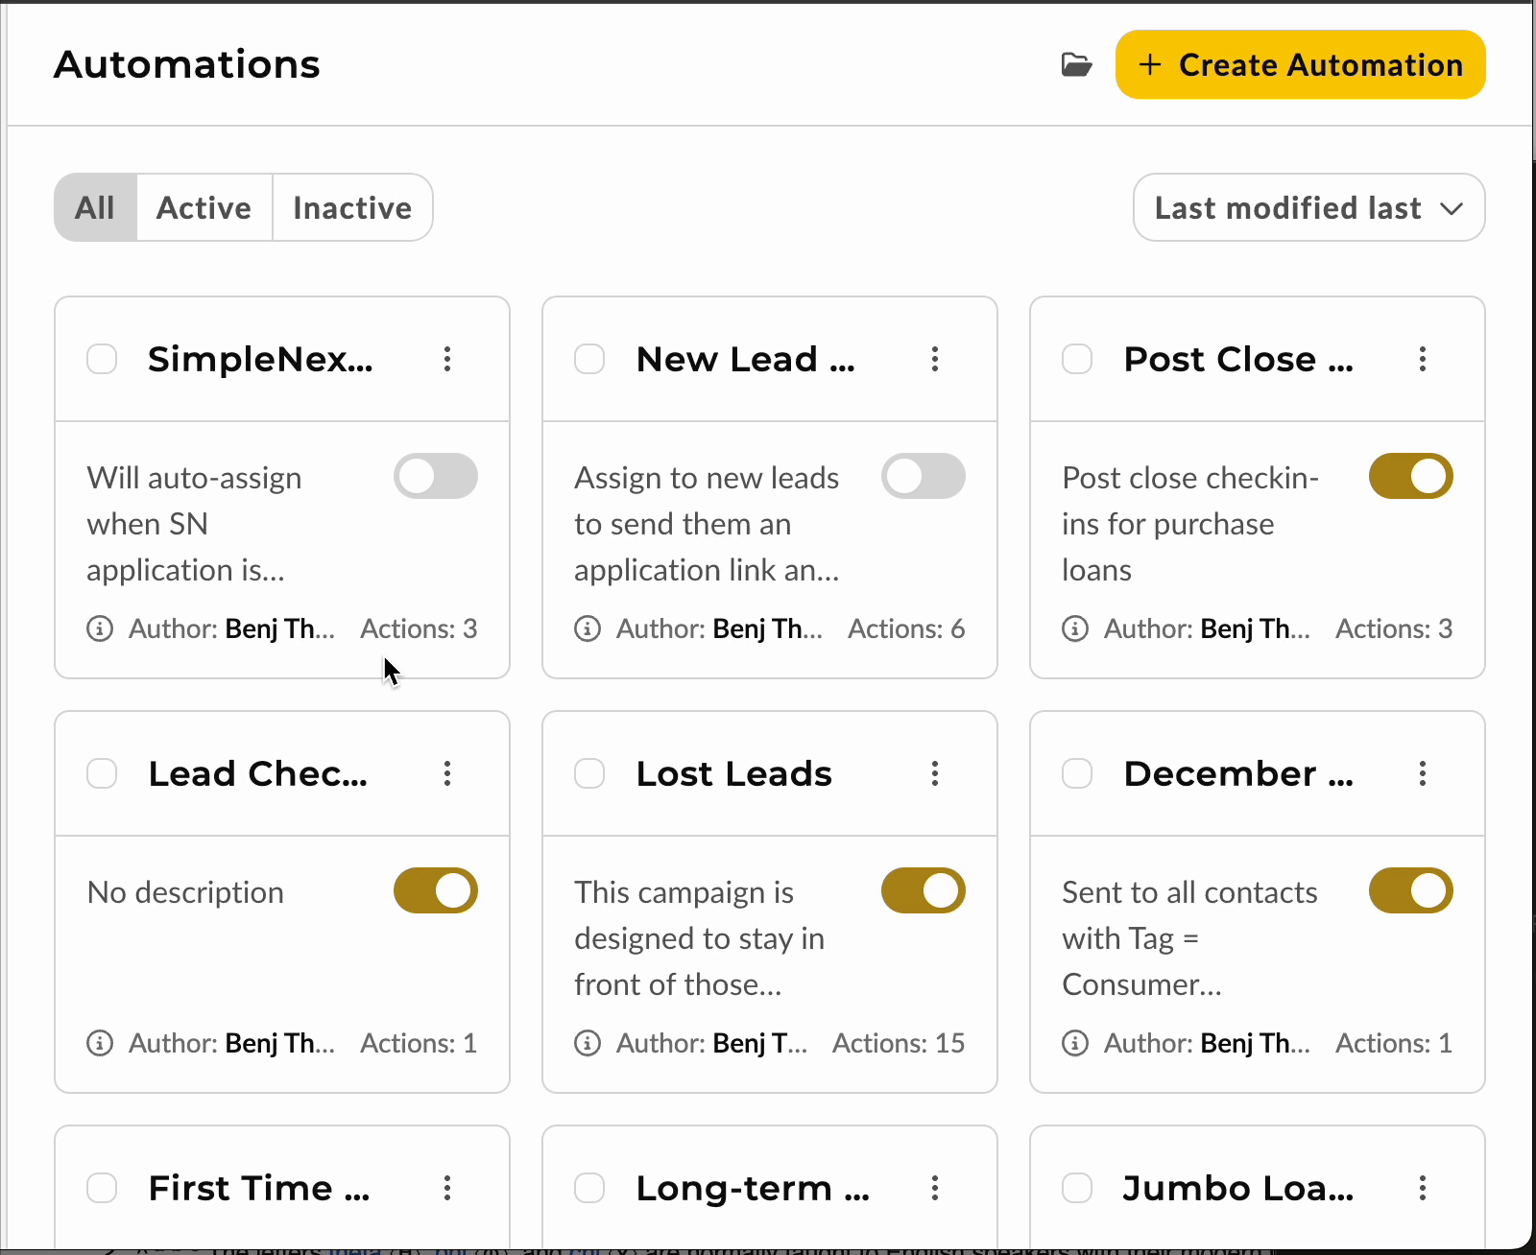Click 'This campaign is designed to stay' description
The width and height of the screenshot is (1536, 1255).
(x=700, y=938)
